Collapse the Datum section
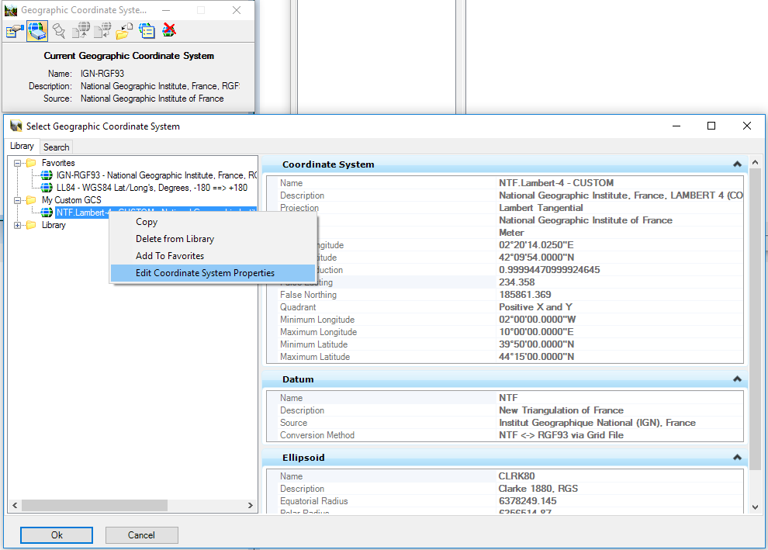 [x=737, y=379]
